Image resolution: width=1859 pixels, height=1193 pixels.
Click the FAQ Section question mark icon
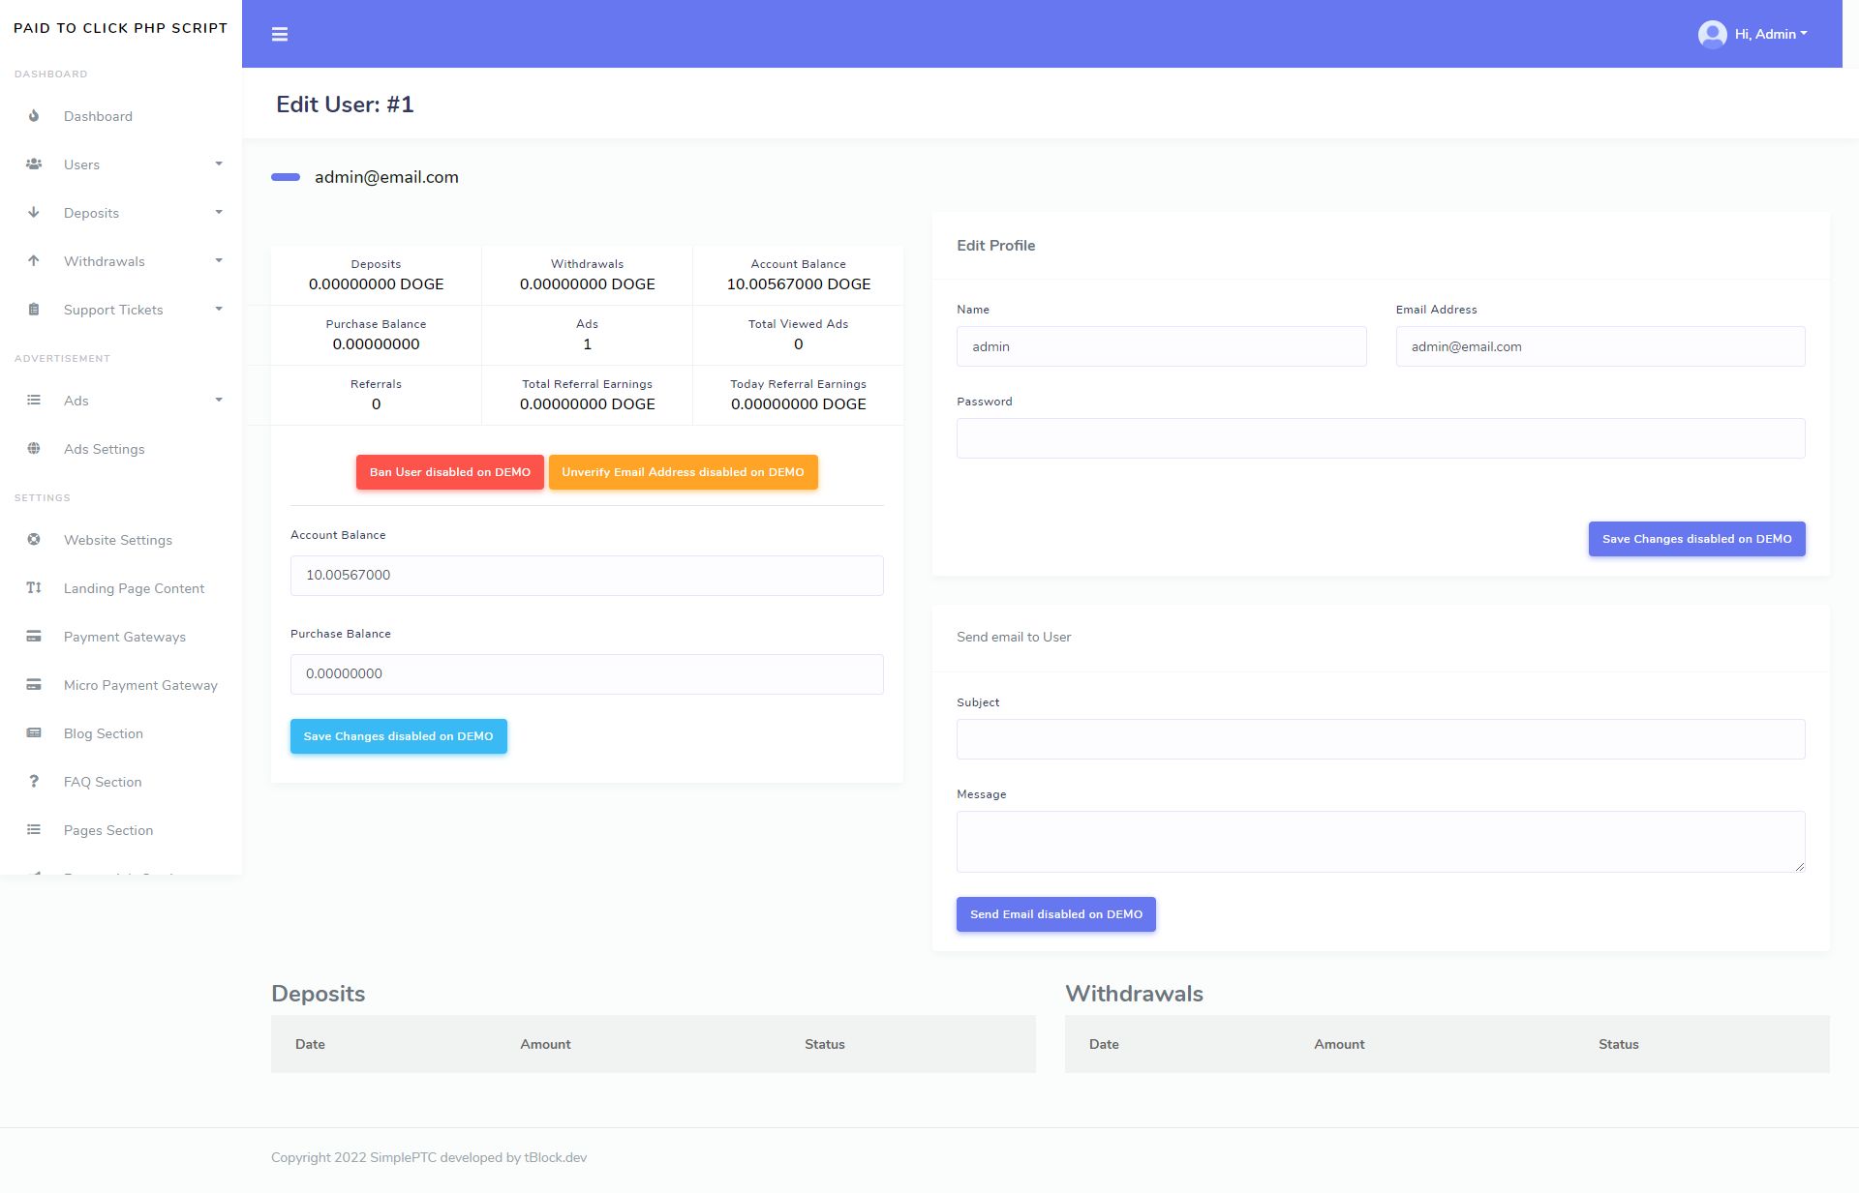tap(34, 782)
